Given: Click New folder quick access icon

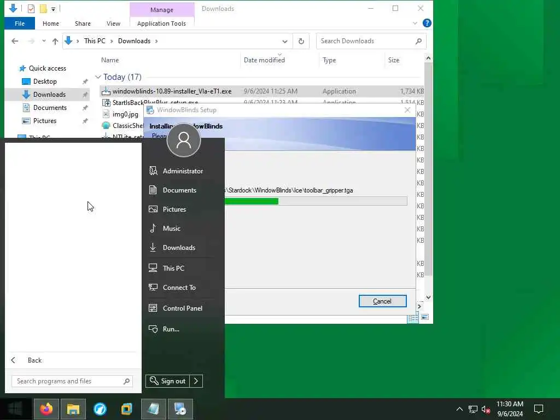Looking at the screenshot, I should (44, 9).
